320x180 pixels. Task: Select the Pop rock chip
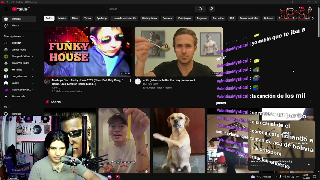(x=167, y=18)
